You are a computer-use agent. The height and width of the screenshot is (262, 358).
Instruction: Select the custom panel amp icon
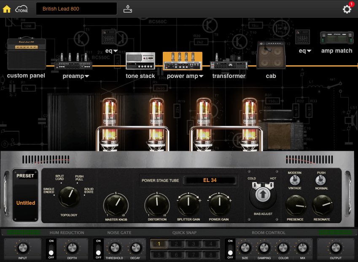tap(27, 54)
